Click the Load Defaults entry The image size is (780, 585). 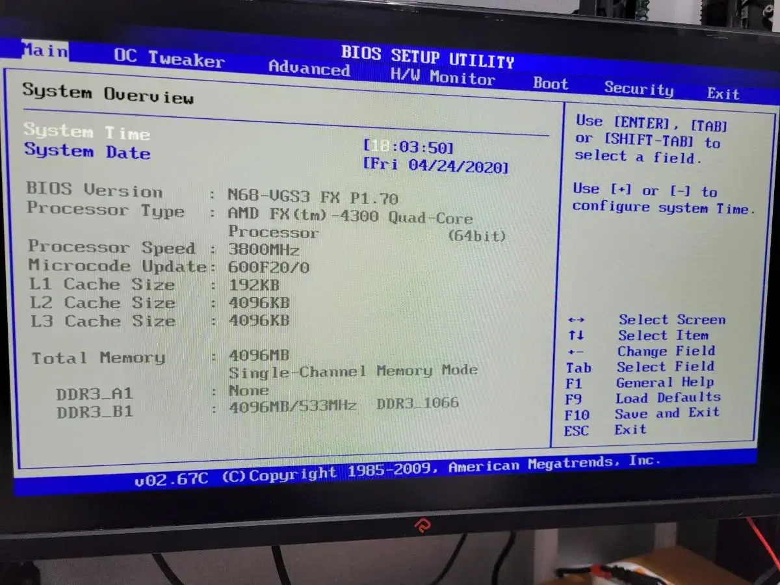coord(668,398)
